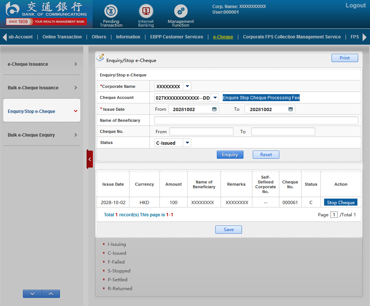Image resolution: width=370 pixels, height=306 pixels.
Task: Click the sidebar scroll down arrow button
Action: tap(32, 294)
